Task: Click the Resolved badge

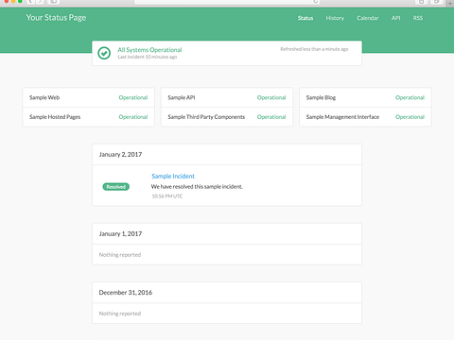Action: pyautogui.click(x=116, y=187)
